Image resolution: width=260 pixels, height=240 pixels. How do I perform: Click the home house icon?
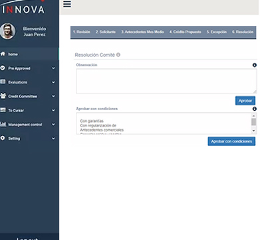3,54
